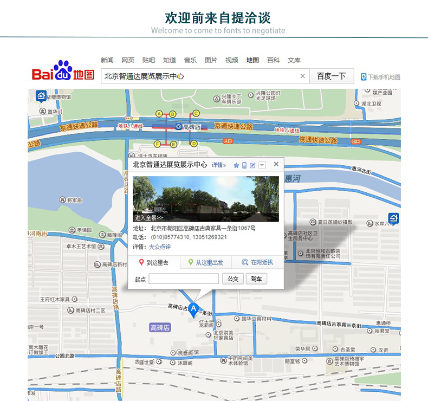Click the address text 北京市朝阳区高碑店古典家具一条街1067号
Screen dimensions: 428x401
(x=203, y=228)
